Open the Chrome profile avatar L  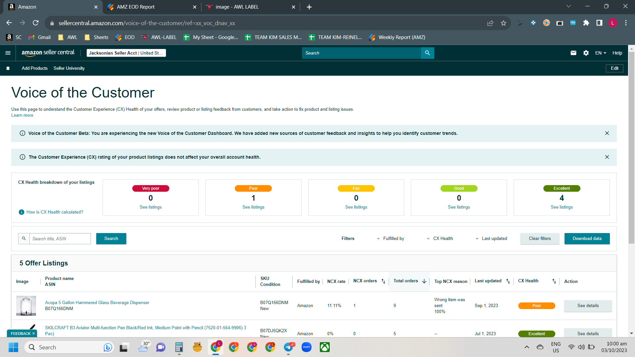(613, 23)
